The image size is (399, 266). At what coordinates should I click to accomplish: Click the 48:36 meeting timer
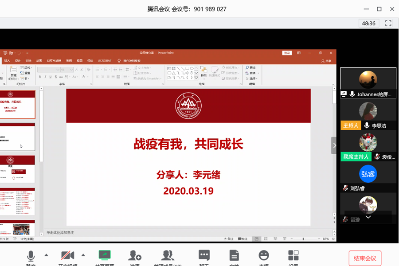tap(368, 23)
